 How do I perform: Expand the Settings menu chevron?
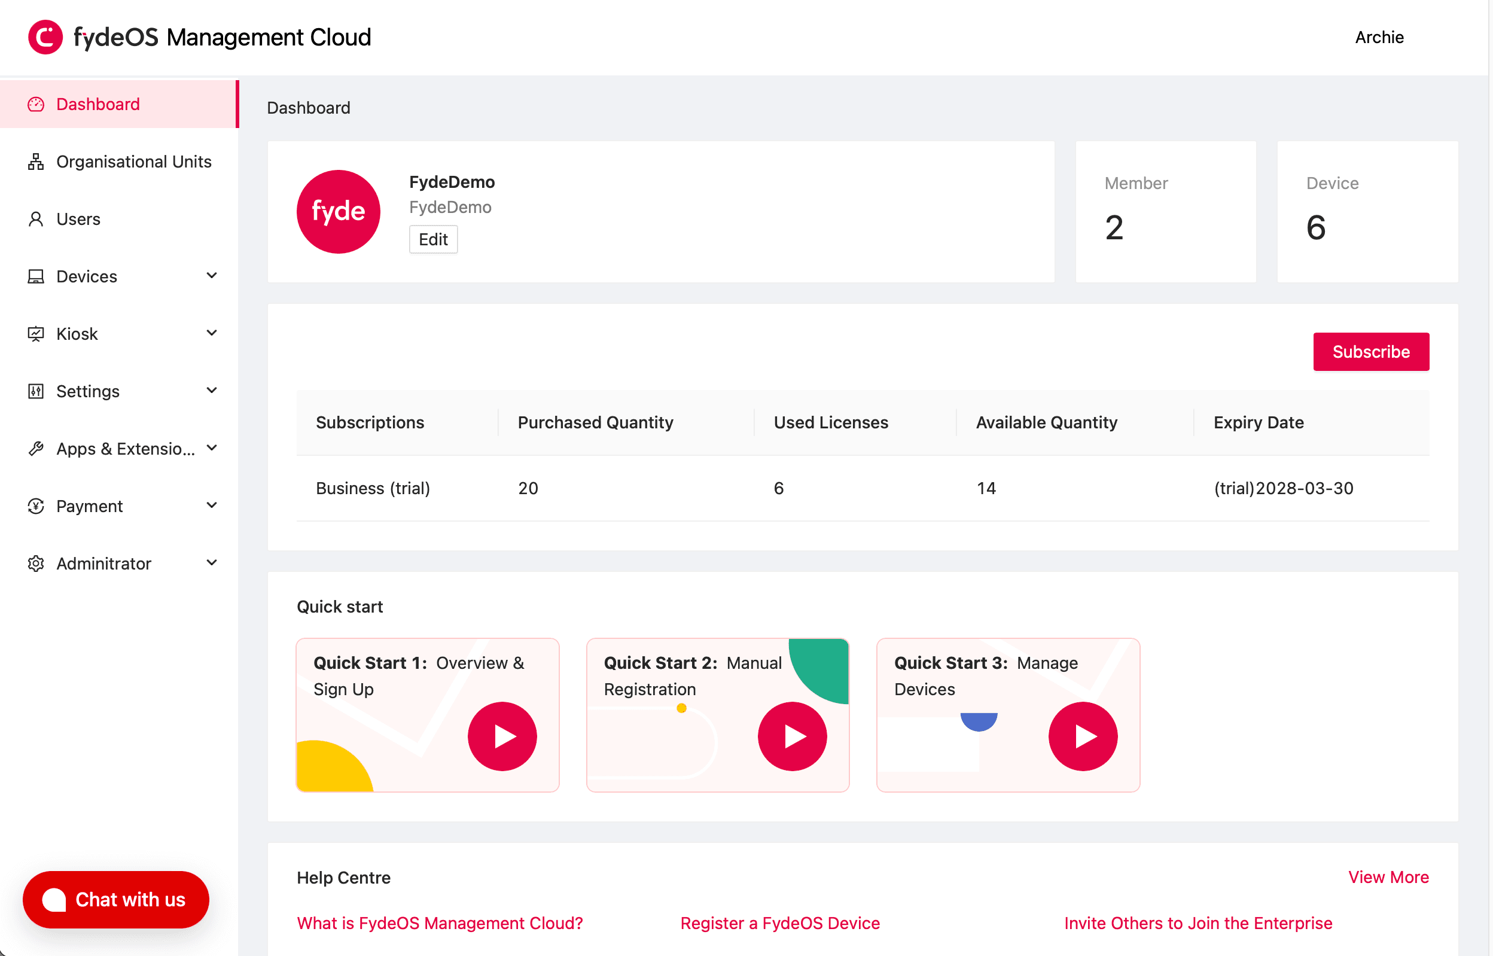click(212, 391)
